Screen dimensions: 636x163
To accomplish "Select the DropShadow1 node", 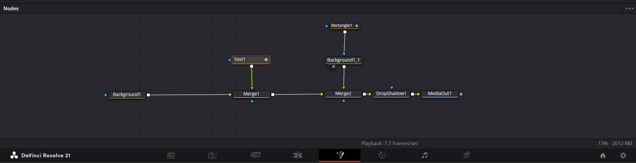I will (x=391, y=93).
